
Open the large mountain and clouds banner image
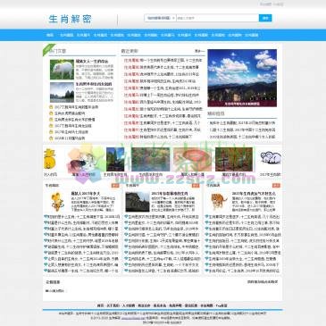(x=242, y=78)
